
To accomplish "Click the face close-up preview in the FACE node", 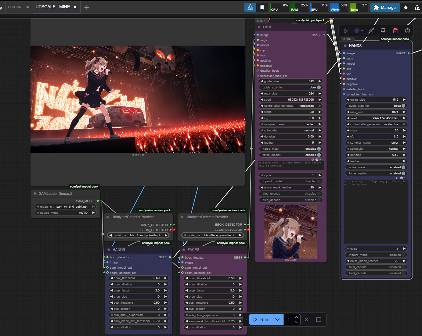I will click(x=291, y=231).
